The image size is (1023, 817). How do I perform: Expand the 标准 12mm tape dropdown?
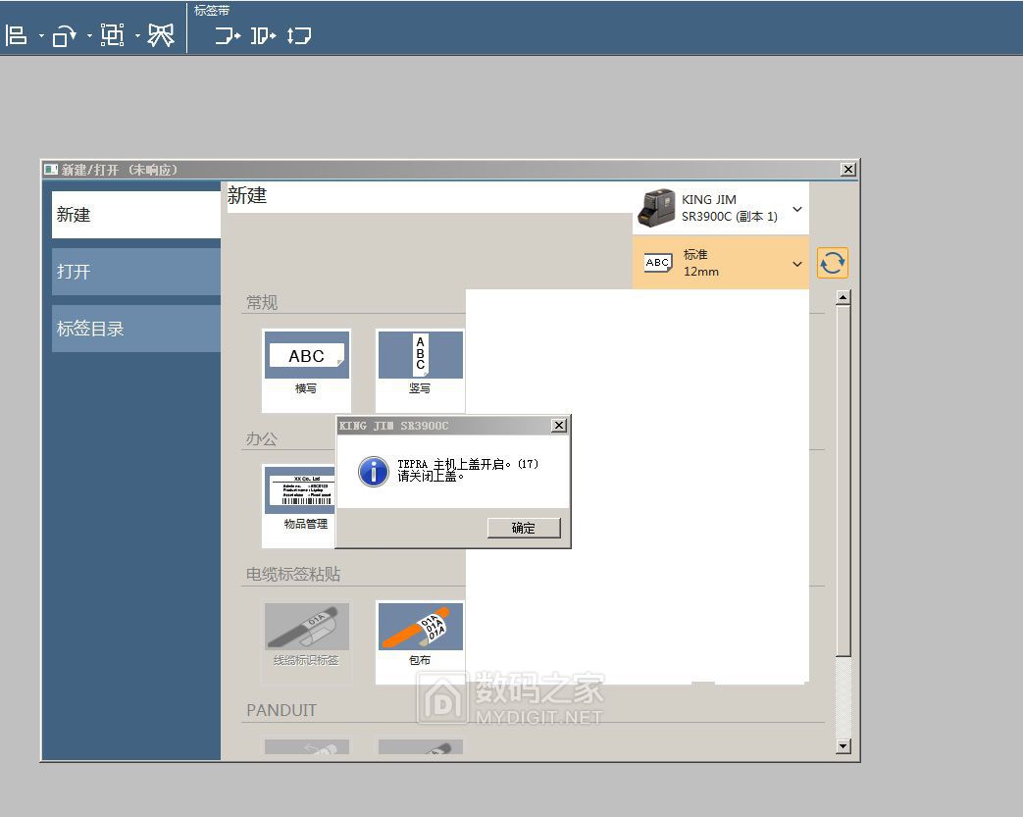pyautogui.click(x=797, y=264)
